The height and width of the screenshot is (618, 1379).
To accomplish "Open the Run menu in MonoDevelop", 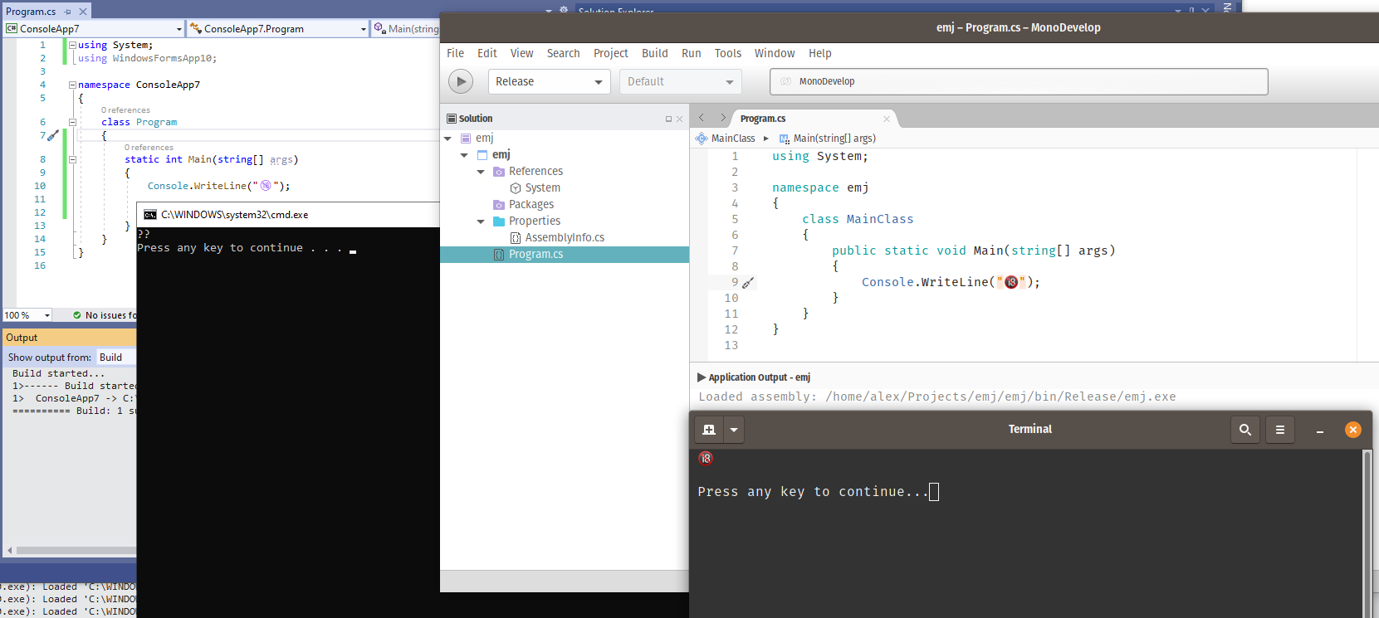I will [x=692, y=53].
